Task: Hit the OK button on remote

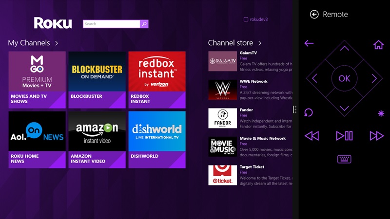Action: point(345,78)
